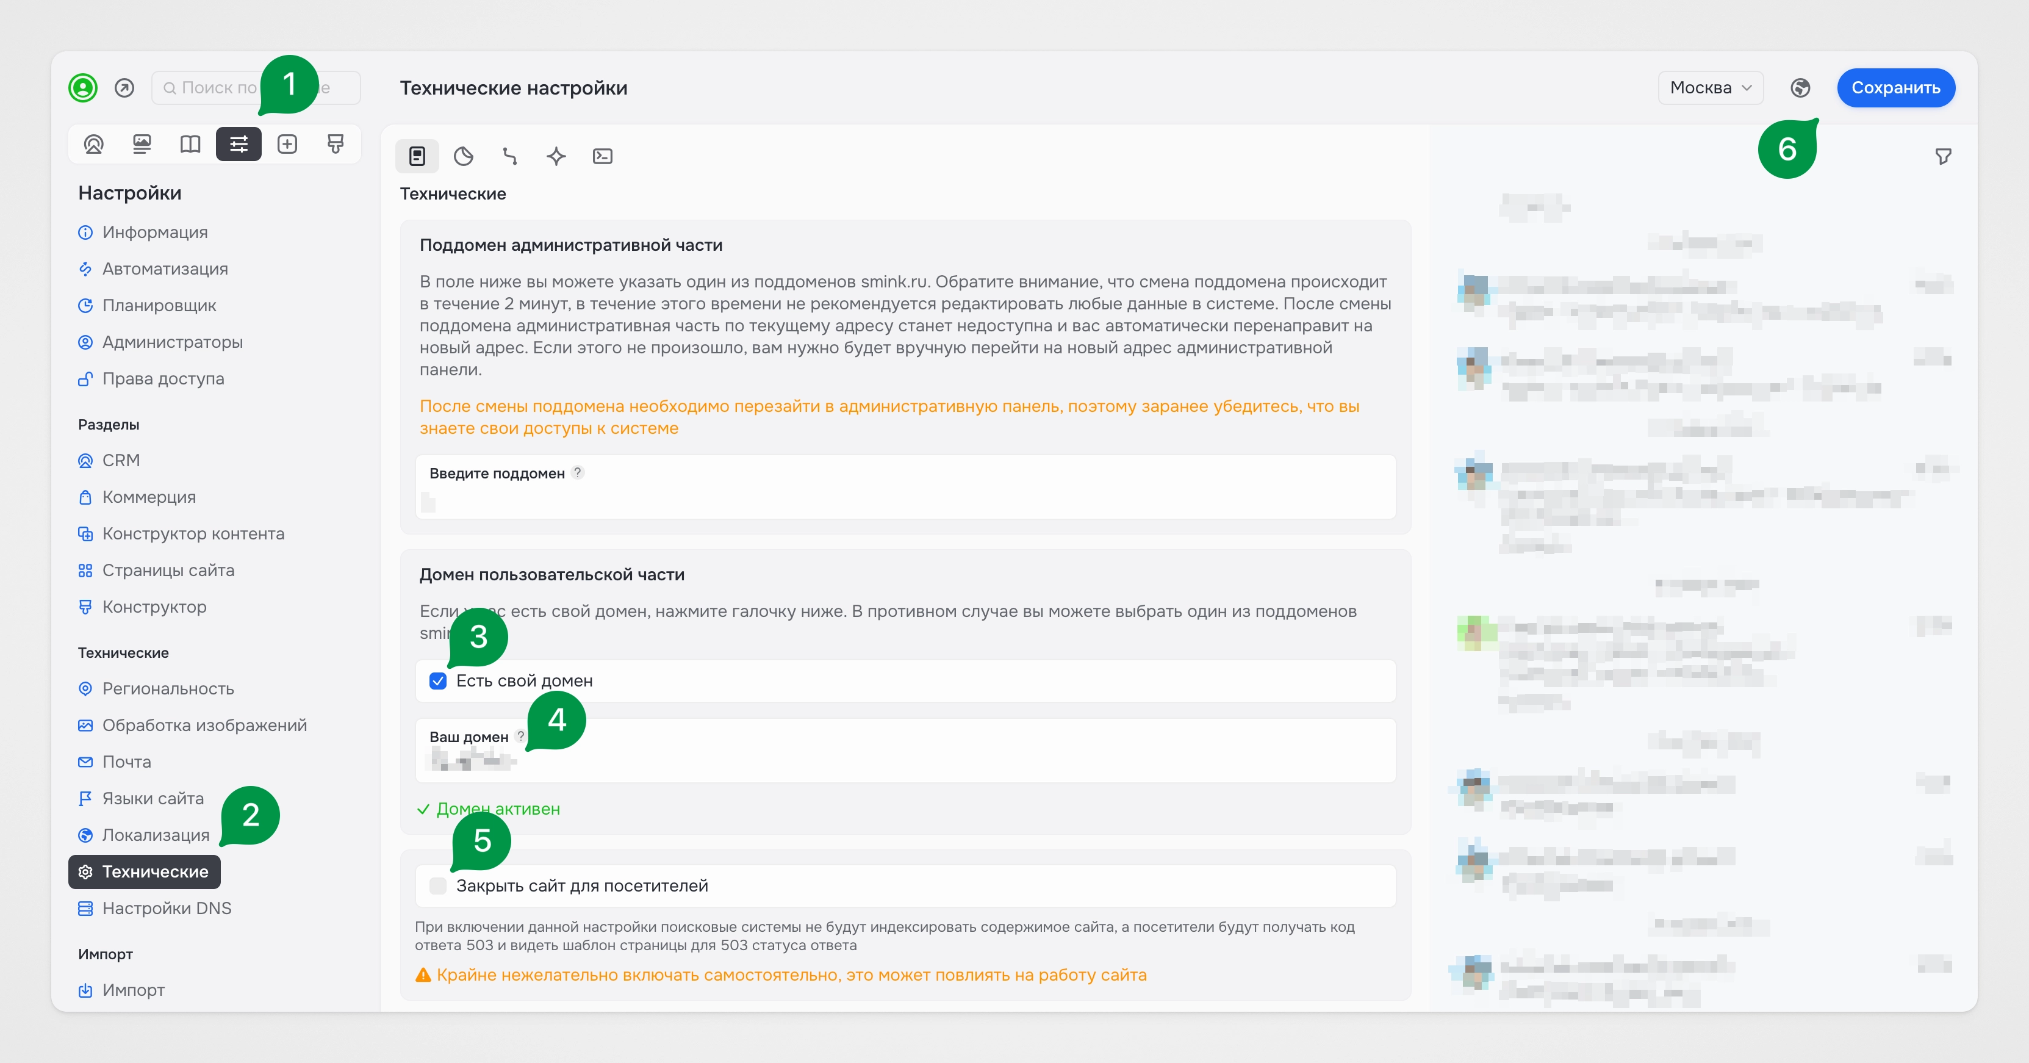This screenshot has width=2029, height=1063.
Task: Enable "Закрыть сайт для посетителей" checkbox
Action: [x=438, y=885]
